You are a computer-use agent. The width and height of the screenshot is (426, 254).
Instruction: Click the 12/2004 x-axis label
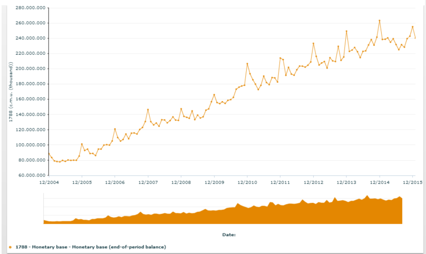[x=49, y=182]
